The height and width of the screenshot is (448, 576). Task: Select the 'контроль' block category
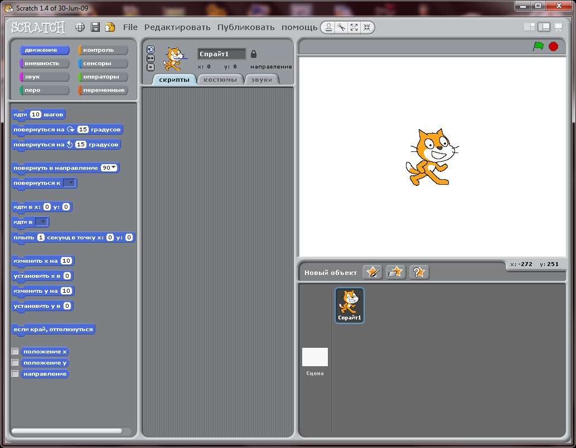103,50
